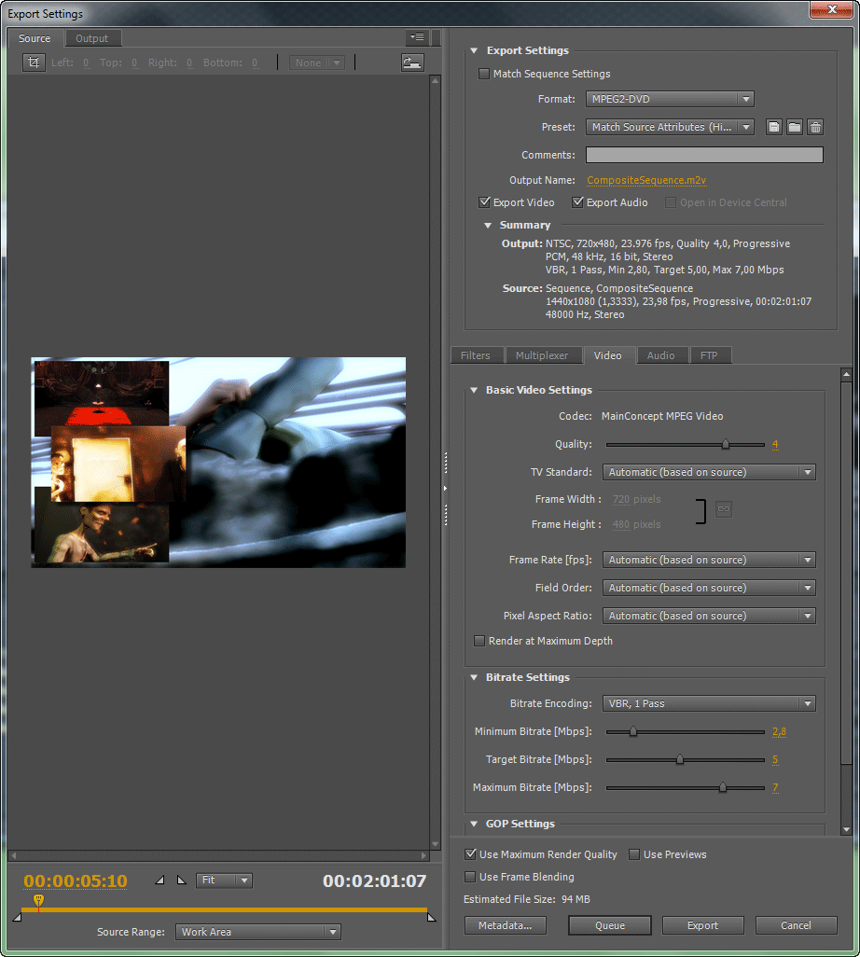This screenshot has height=957, width=860.
Task: Enable Use Frame Blending option
Action: (x=471, y=877)
